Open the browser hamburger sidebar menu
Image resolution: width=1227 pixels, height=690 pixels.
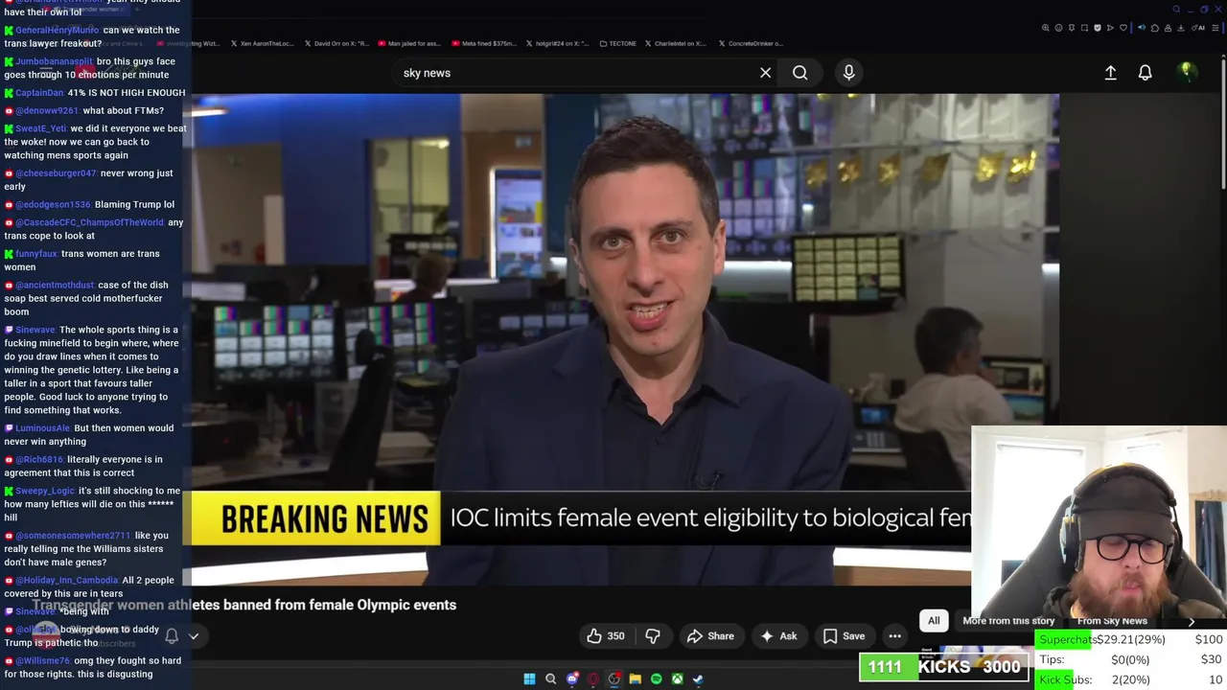tap(1216, 28)
